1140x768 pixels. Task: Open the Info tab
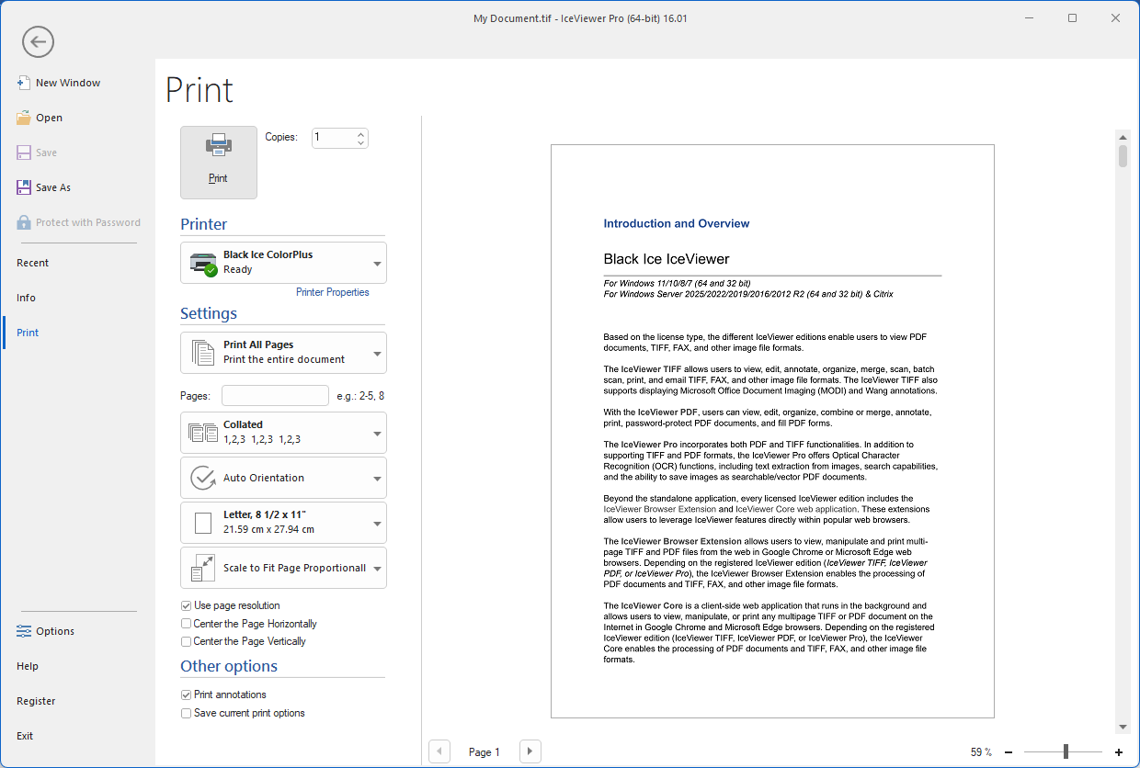tap(26, 298)
